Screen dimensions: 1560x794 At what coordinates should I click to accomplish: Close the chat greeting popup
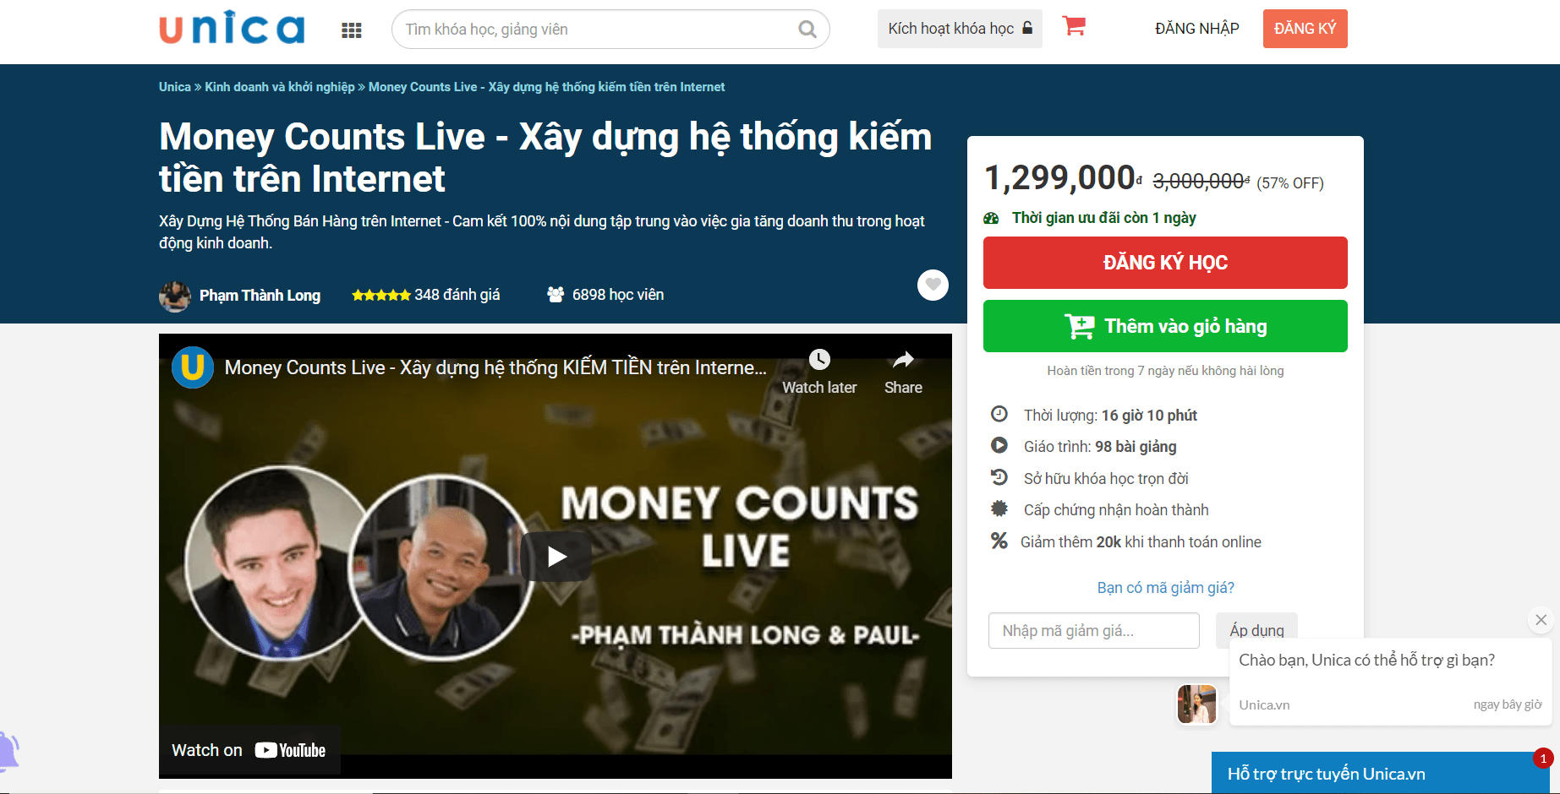point(1541,620)
